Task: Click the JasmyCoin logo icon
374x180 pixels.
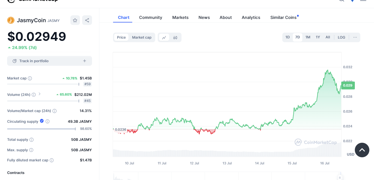Action: pos(11,20)
